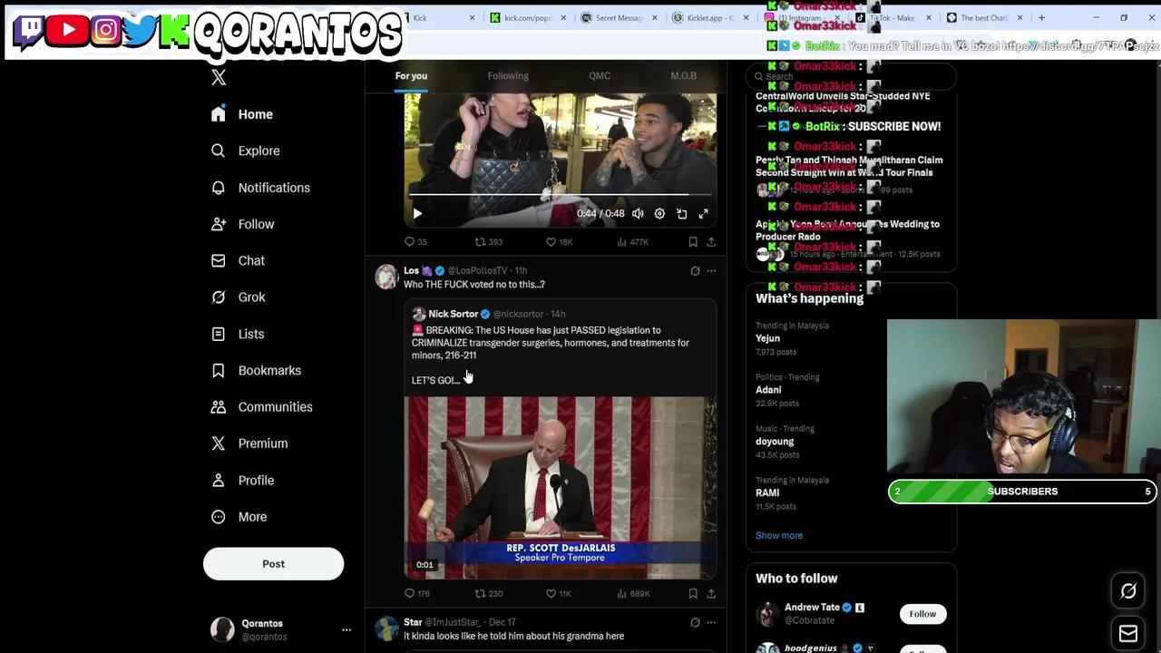Open Home in the sidebar
Screen dimensions: 1161x653
point(241,114)
